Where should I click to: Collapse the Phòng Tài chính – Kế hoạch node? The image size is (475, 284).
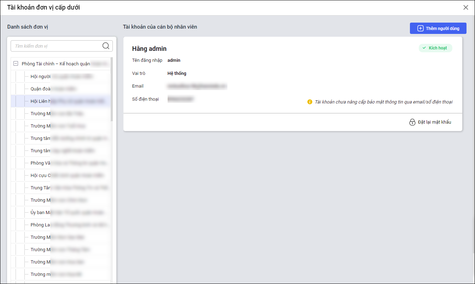click(16, 64)
